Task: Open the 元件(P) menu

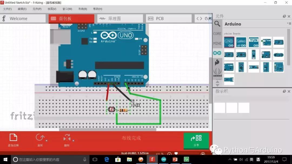Action: coord(37,9)
